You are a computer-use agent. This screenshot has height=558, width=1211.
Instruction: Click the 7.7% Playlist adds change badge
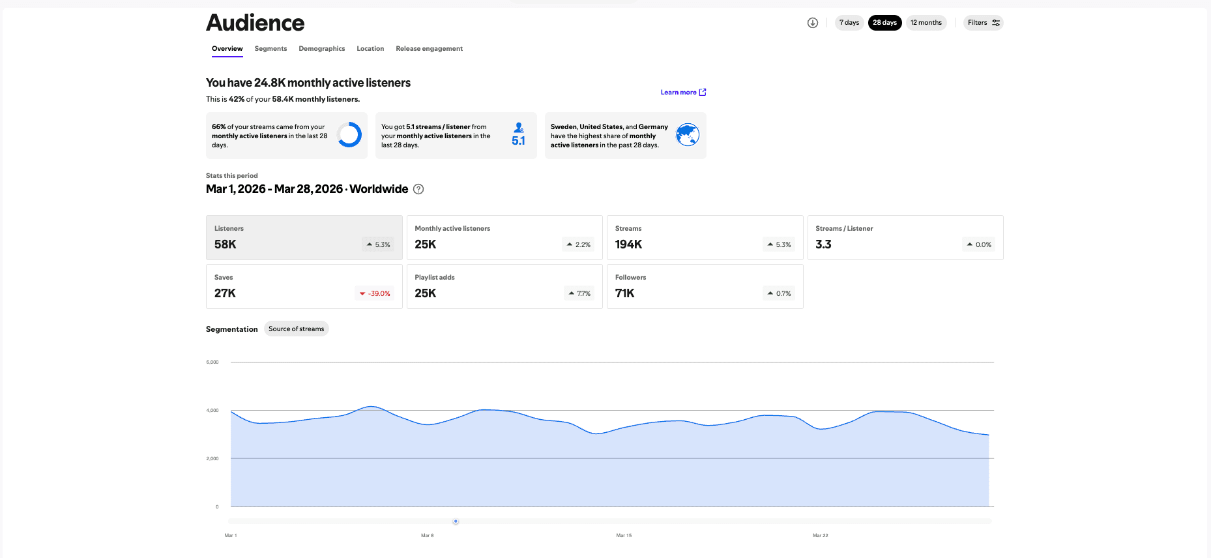pyautogui.click(x=579, y=294)
